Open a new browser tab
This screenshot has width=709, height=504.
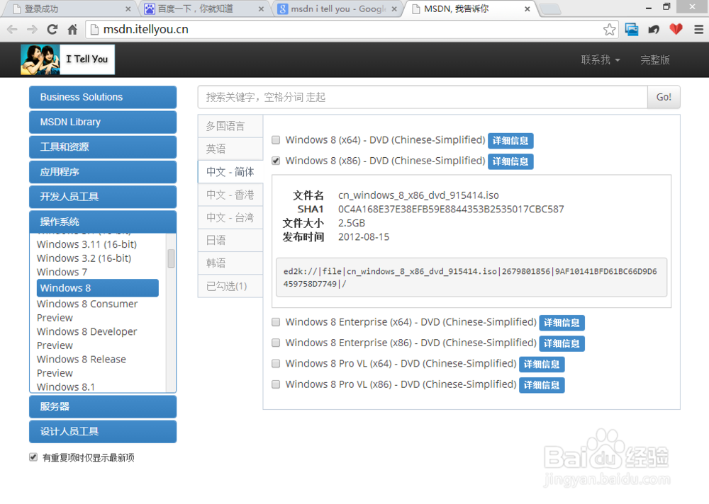tap(550, 9)
